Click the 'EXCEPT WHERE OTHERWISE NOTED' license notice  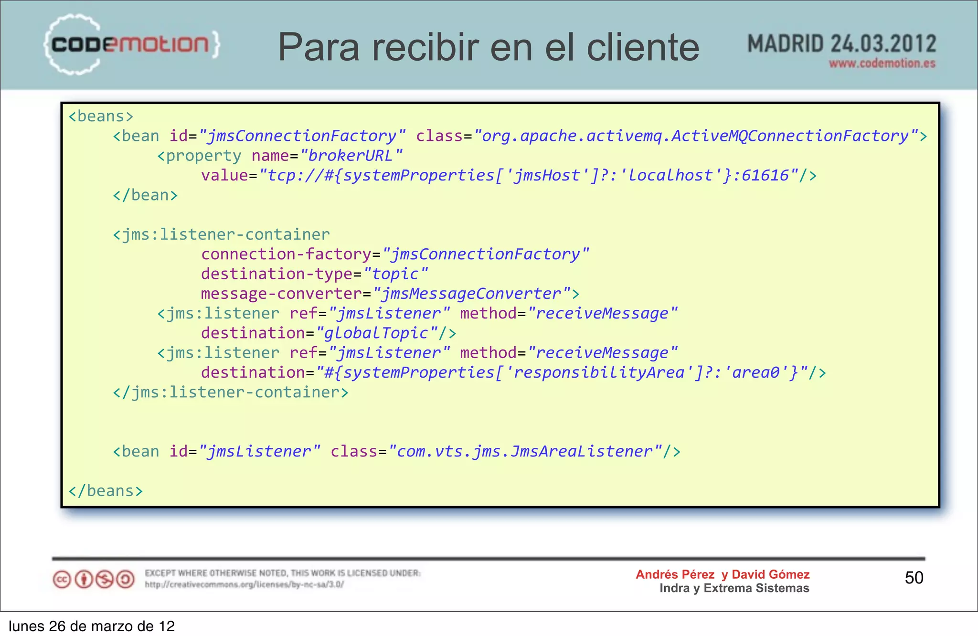pos(283,573)
